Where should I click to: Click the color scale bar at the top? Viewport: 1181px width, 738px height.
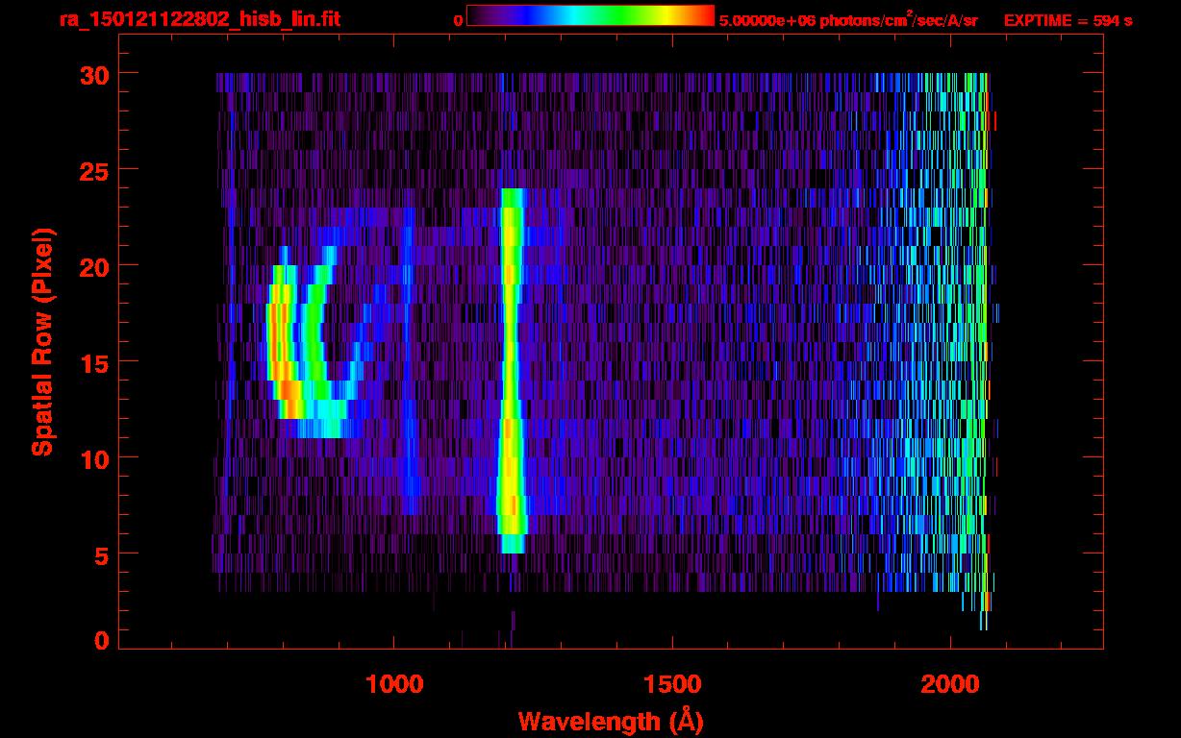coord(590,15)
